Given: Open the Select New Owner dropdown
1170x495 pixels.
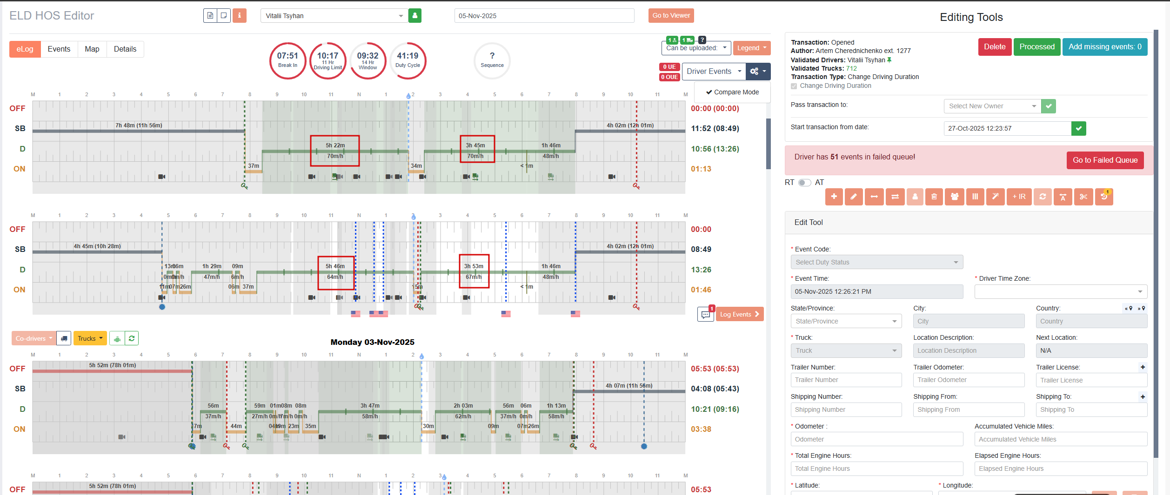Looking at the screenshot, I should (x=992, y=106).
